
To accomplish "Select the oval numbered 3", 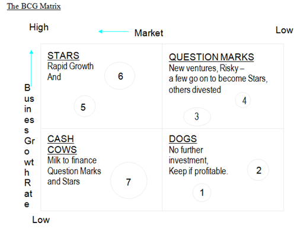I will click(197, 117).
